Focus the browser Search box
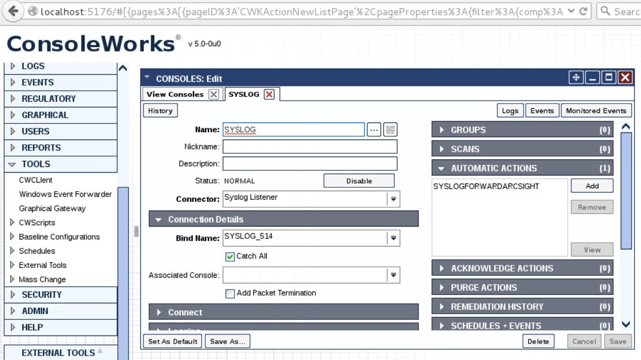Image resolution: width=641 pixels, height=360 pixels. click(x=619, y=11)
